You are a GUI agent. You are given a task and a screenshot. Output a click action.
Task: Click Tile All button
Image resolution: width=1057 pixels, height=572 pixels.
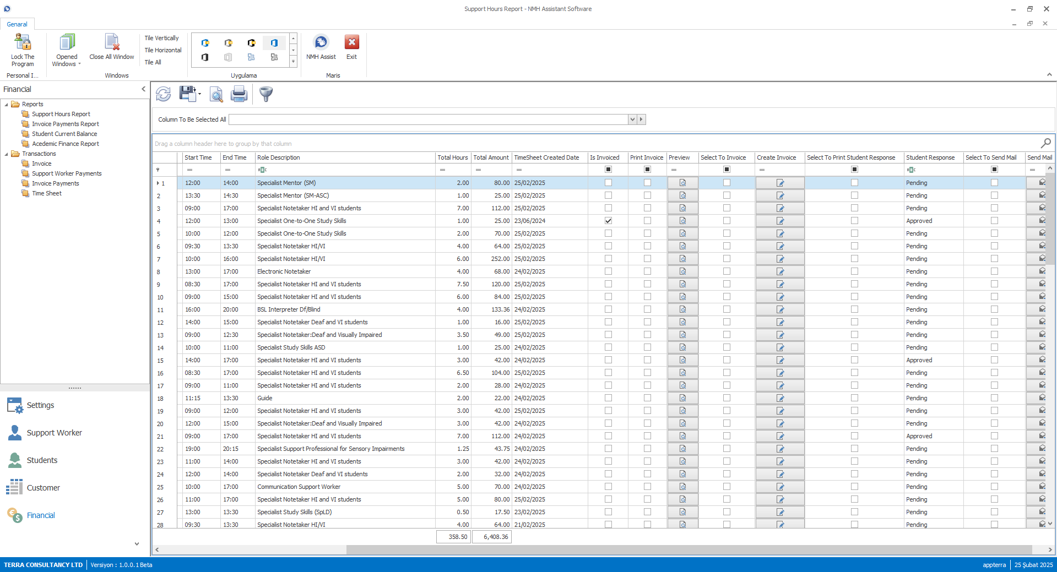click(153, 62)
